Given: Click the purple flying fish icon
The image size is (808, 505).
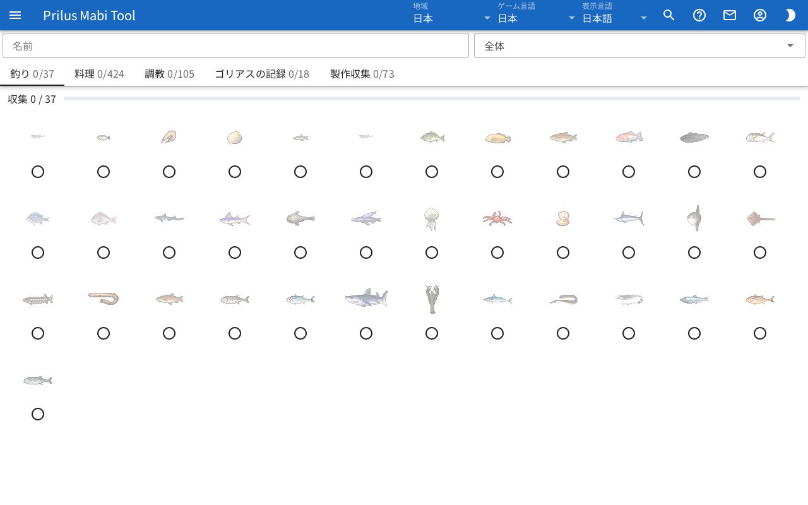Looking at the screenshot, I should coord(366,218).
